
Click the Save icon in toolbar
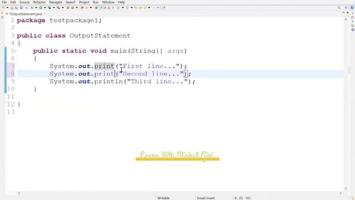pyautogui.click(x=12, y=8)
